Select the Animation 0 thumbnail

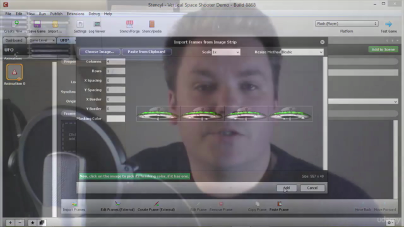15,72
